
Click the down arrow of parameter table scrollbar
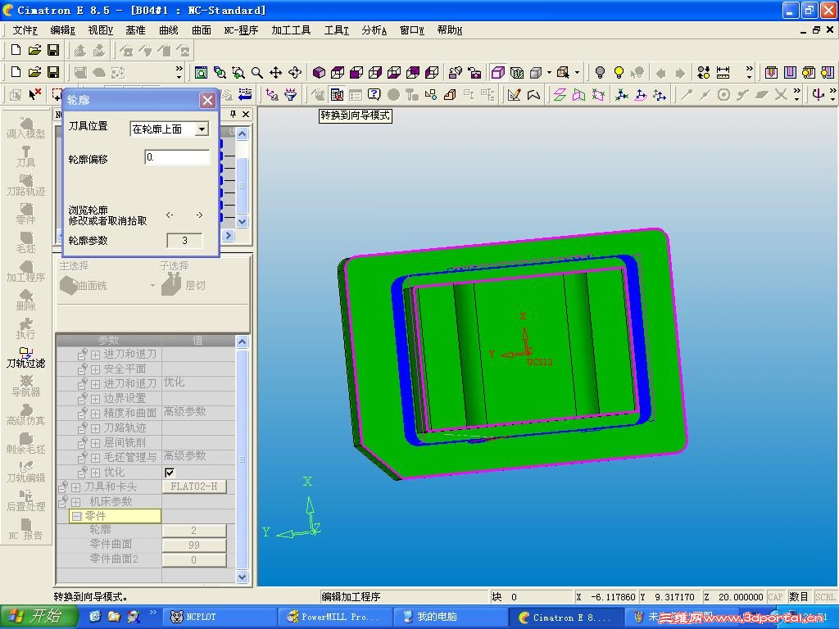coord(242,577)
